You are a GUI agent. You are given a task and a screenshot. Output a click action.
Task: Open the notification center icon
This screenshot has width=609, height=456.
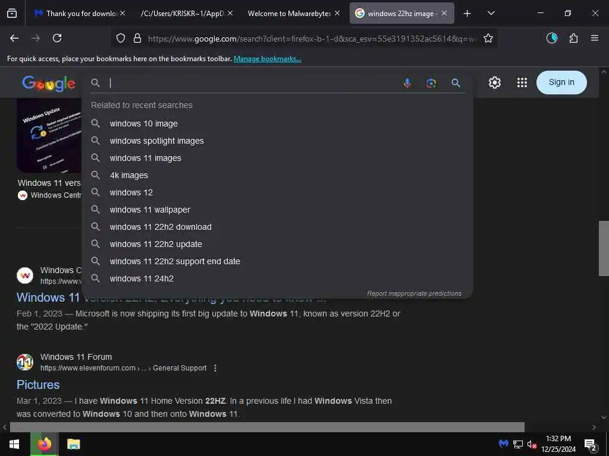pos(591,444)
